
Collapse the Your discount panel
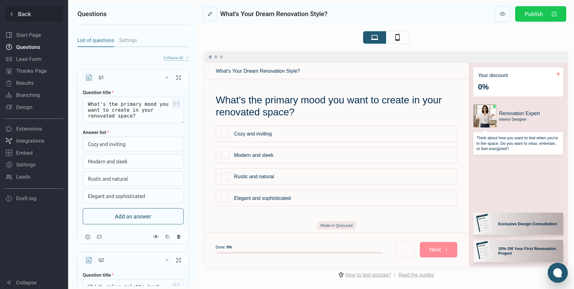point(558,74)
